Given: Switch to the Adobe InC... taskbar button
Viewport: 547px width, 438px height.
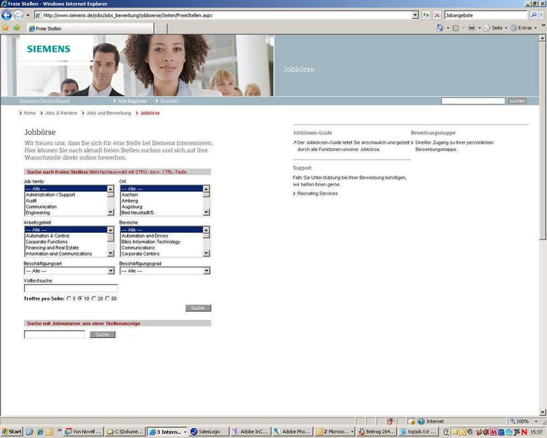Looking at the screenshot, I should pos(250,431).
